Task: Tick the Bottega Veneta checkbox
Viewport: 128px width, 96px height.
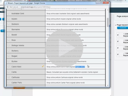Action: [x=9, y=45]
